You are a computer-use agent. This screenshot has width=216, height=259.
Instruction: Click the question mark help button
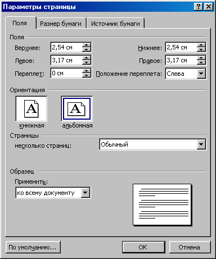coord(199,7)
